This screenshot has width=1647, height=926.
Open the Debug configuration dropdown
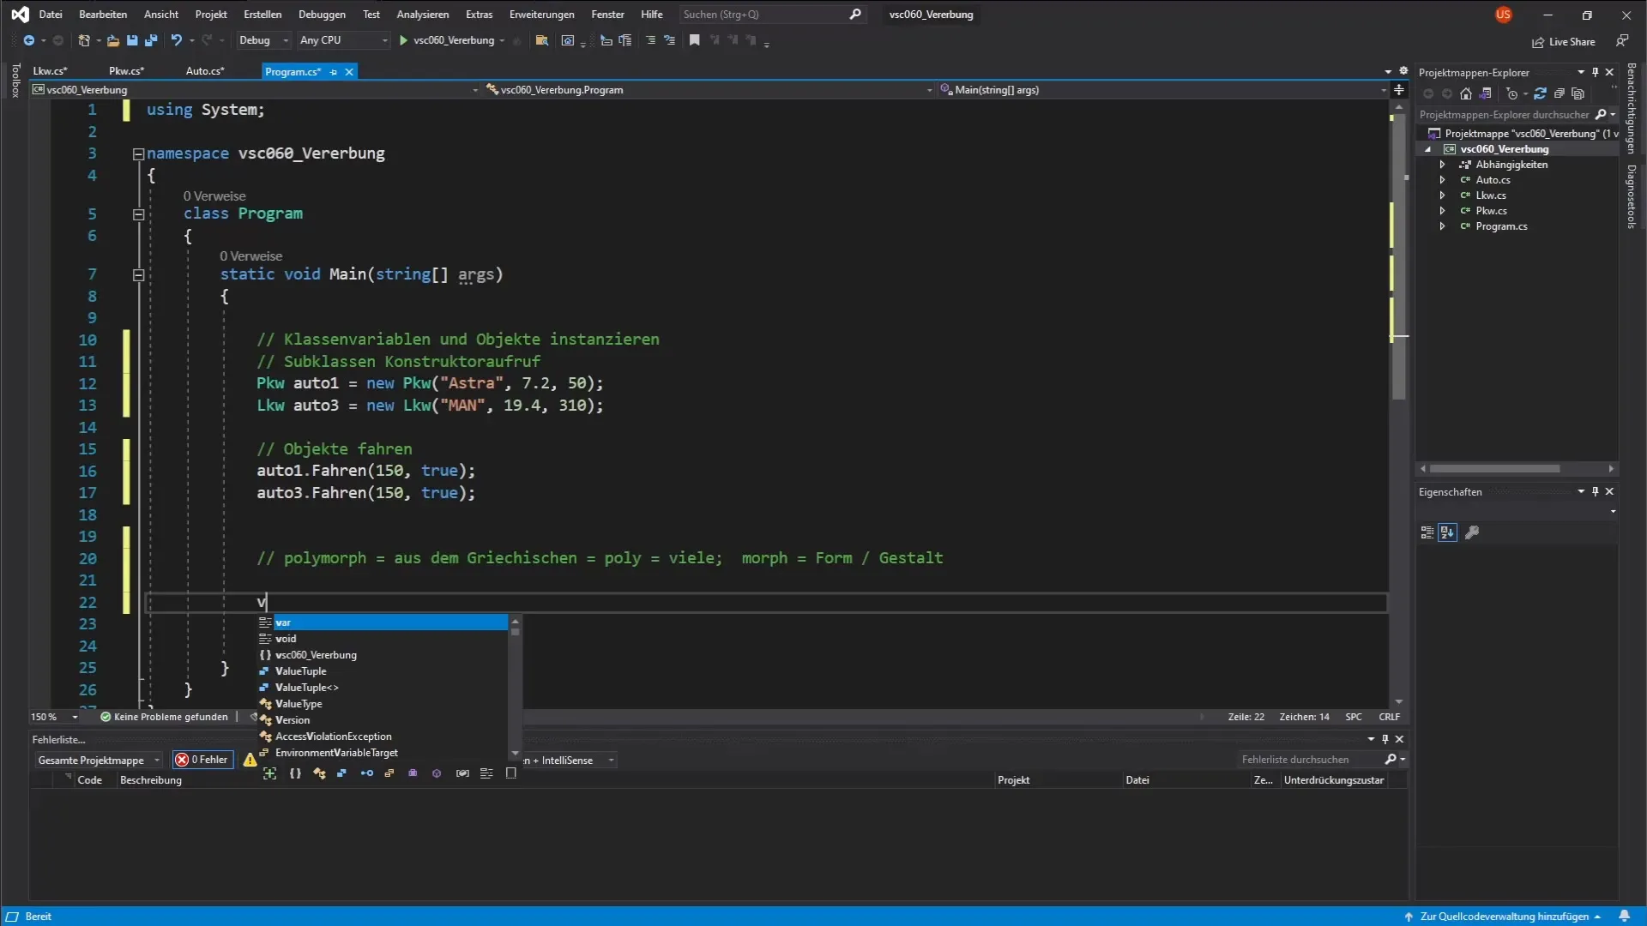(263, 40)
